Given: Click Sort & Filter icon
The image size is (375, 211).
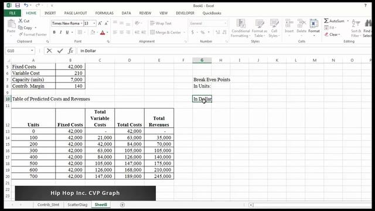Looking at the screenshot, I should coord(356,23).
